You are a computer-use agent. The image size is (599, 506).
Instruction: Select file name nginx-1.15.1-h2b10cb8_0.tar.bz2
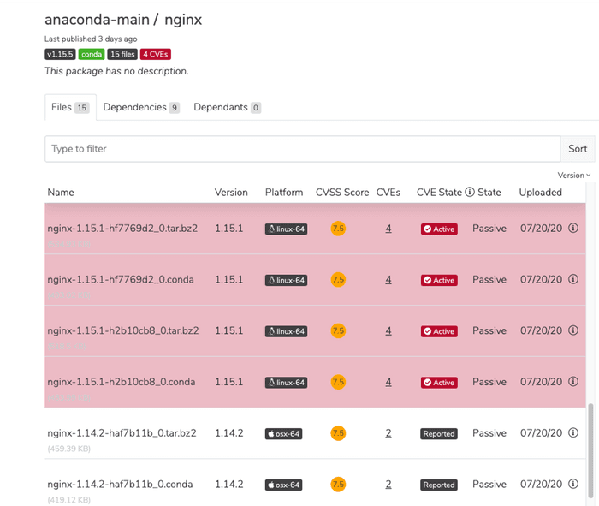tap(123, 331)
